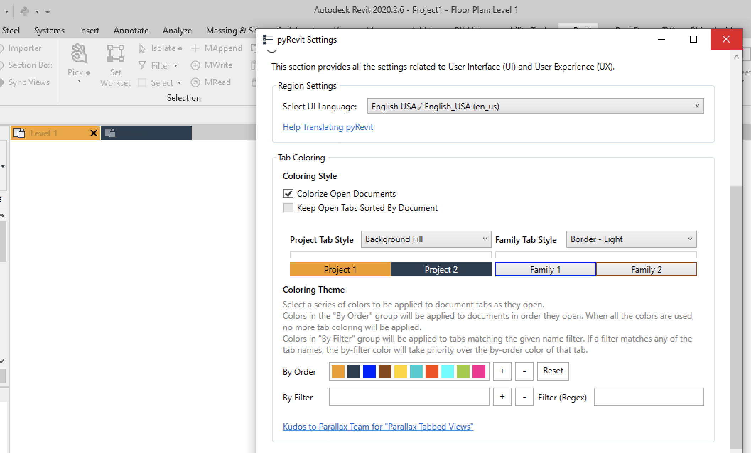This screenshot has height=453, width=751.
Task: Choose the MAppend memory tool
Action: coord(216,48)
